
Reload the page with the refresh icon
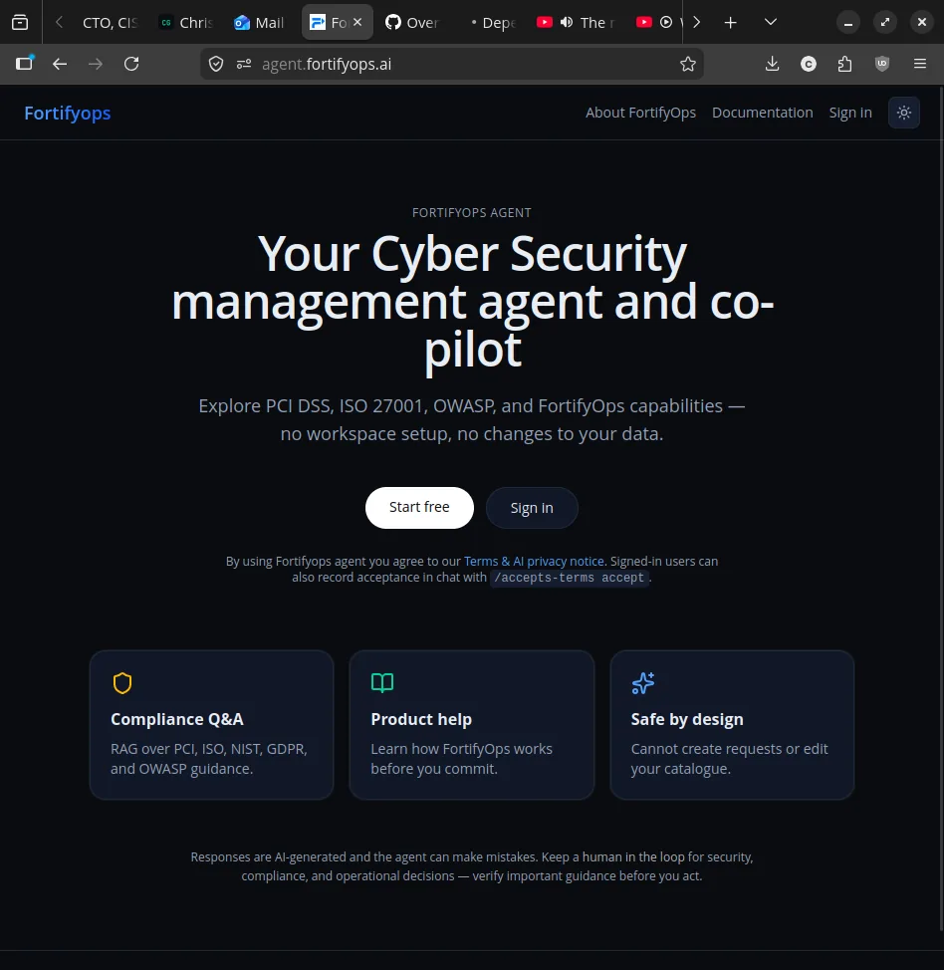pyautogui.click(x=131, y=64)
